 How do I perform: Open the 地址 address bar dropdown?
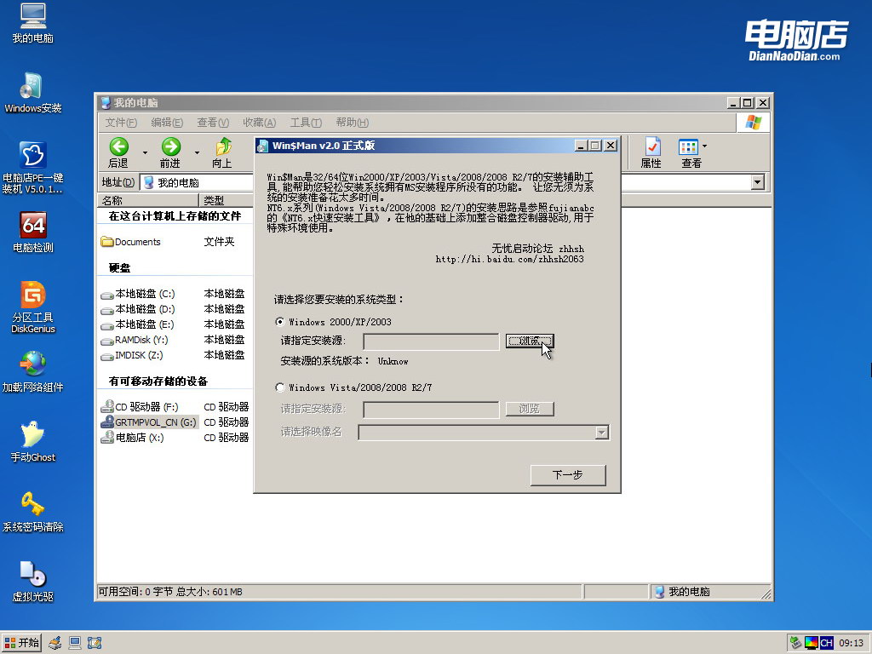click(755, 181)
